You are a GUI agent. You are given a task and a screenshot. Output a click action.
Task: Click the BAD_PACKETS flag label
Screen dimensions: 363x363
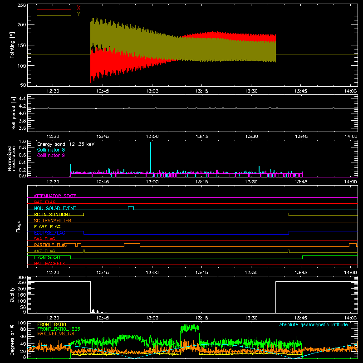(49, 263)
